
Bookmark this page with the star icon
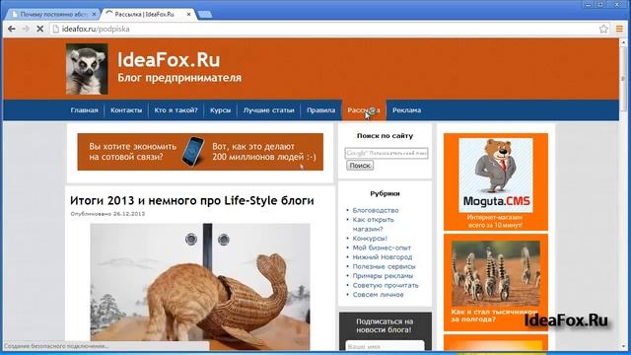coord(603,29)
